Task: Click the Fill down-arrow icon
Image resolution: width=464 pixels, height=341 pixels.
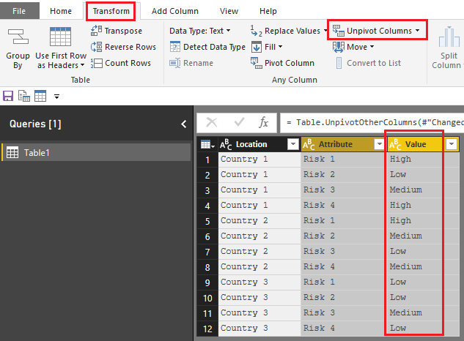Action: click(257, 47)
